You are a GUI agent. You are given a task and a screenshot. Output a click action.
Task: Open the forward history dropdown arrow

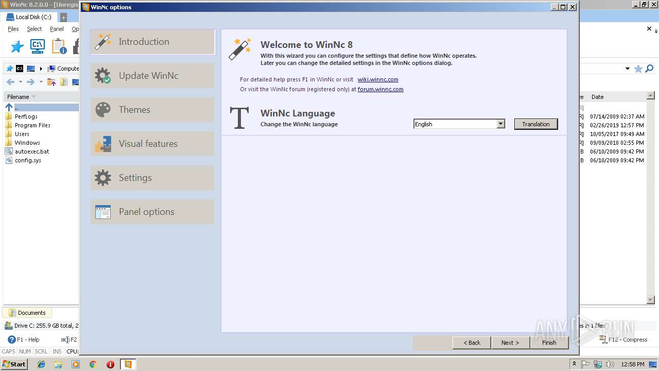[41, 82]
